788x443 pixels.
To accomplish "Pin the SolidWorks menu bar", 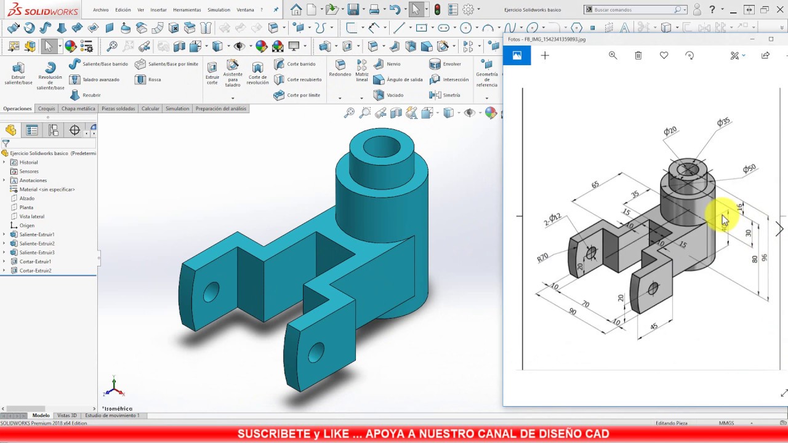I will 276,10.
